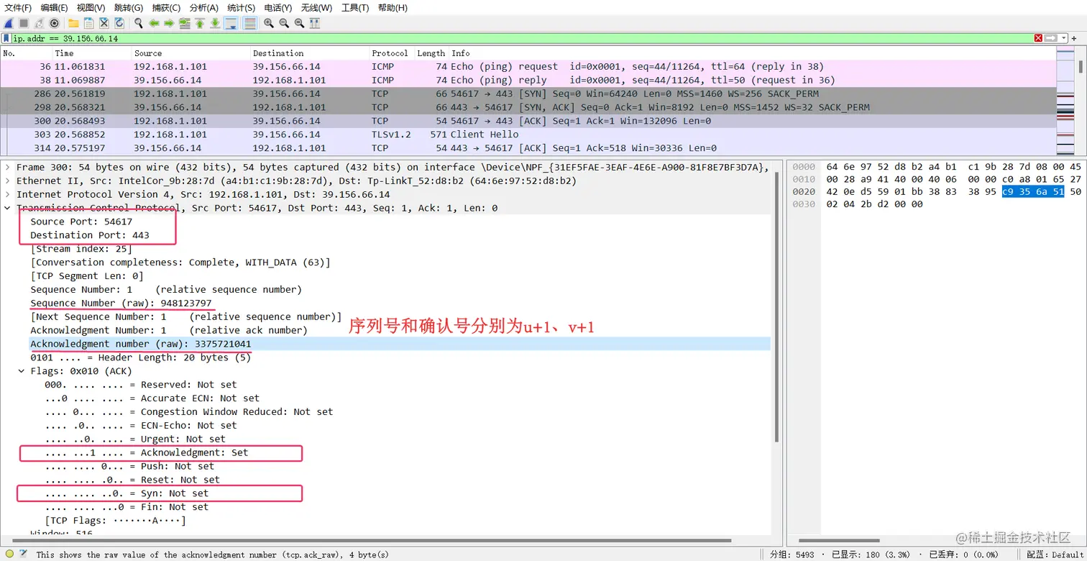
Task: Sort by the Length column header
Action: [x=431, y=53]
